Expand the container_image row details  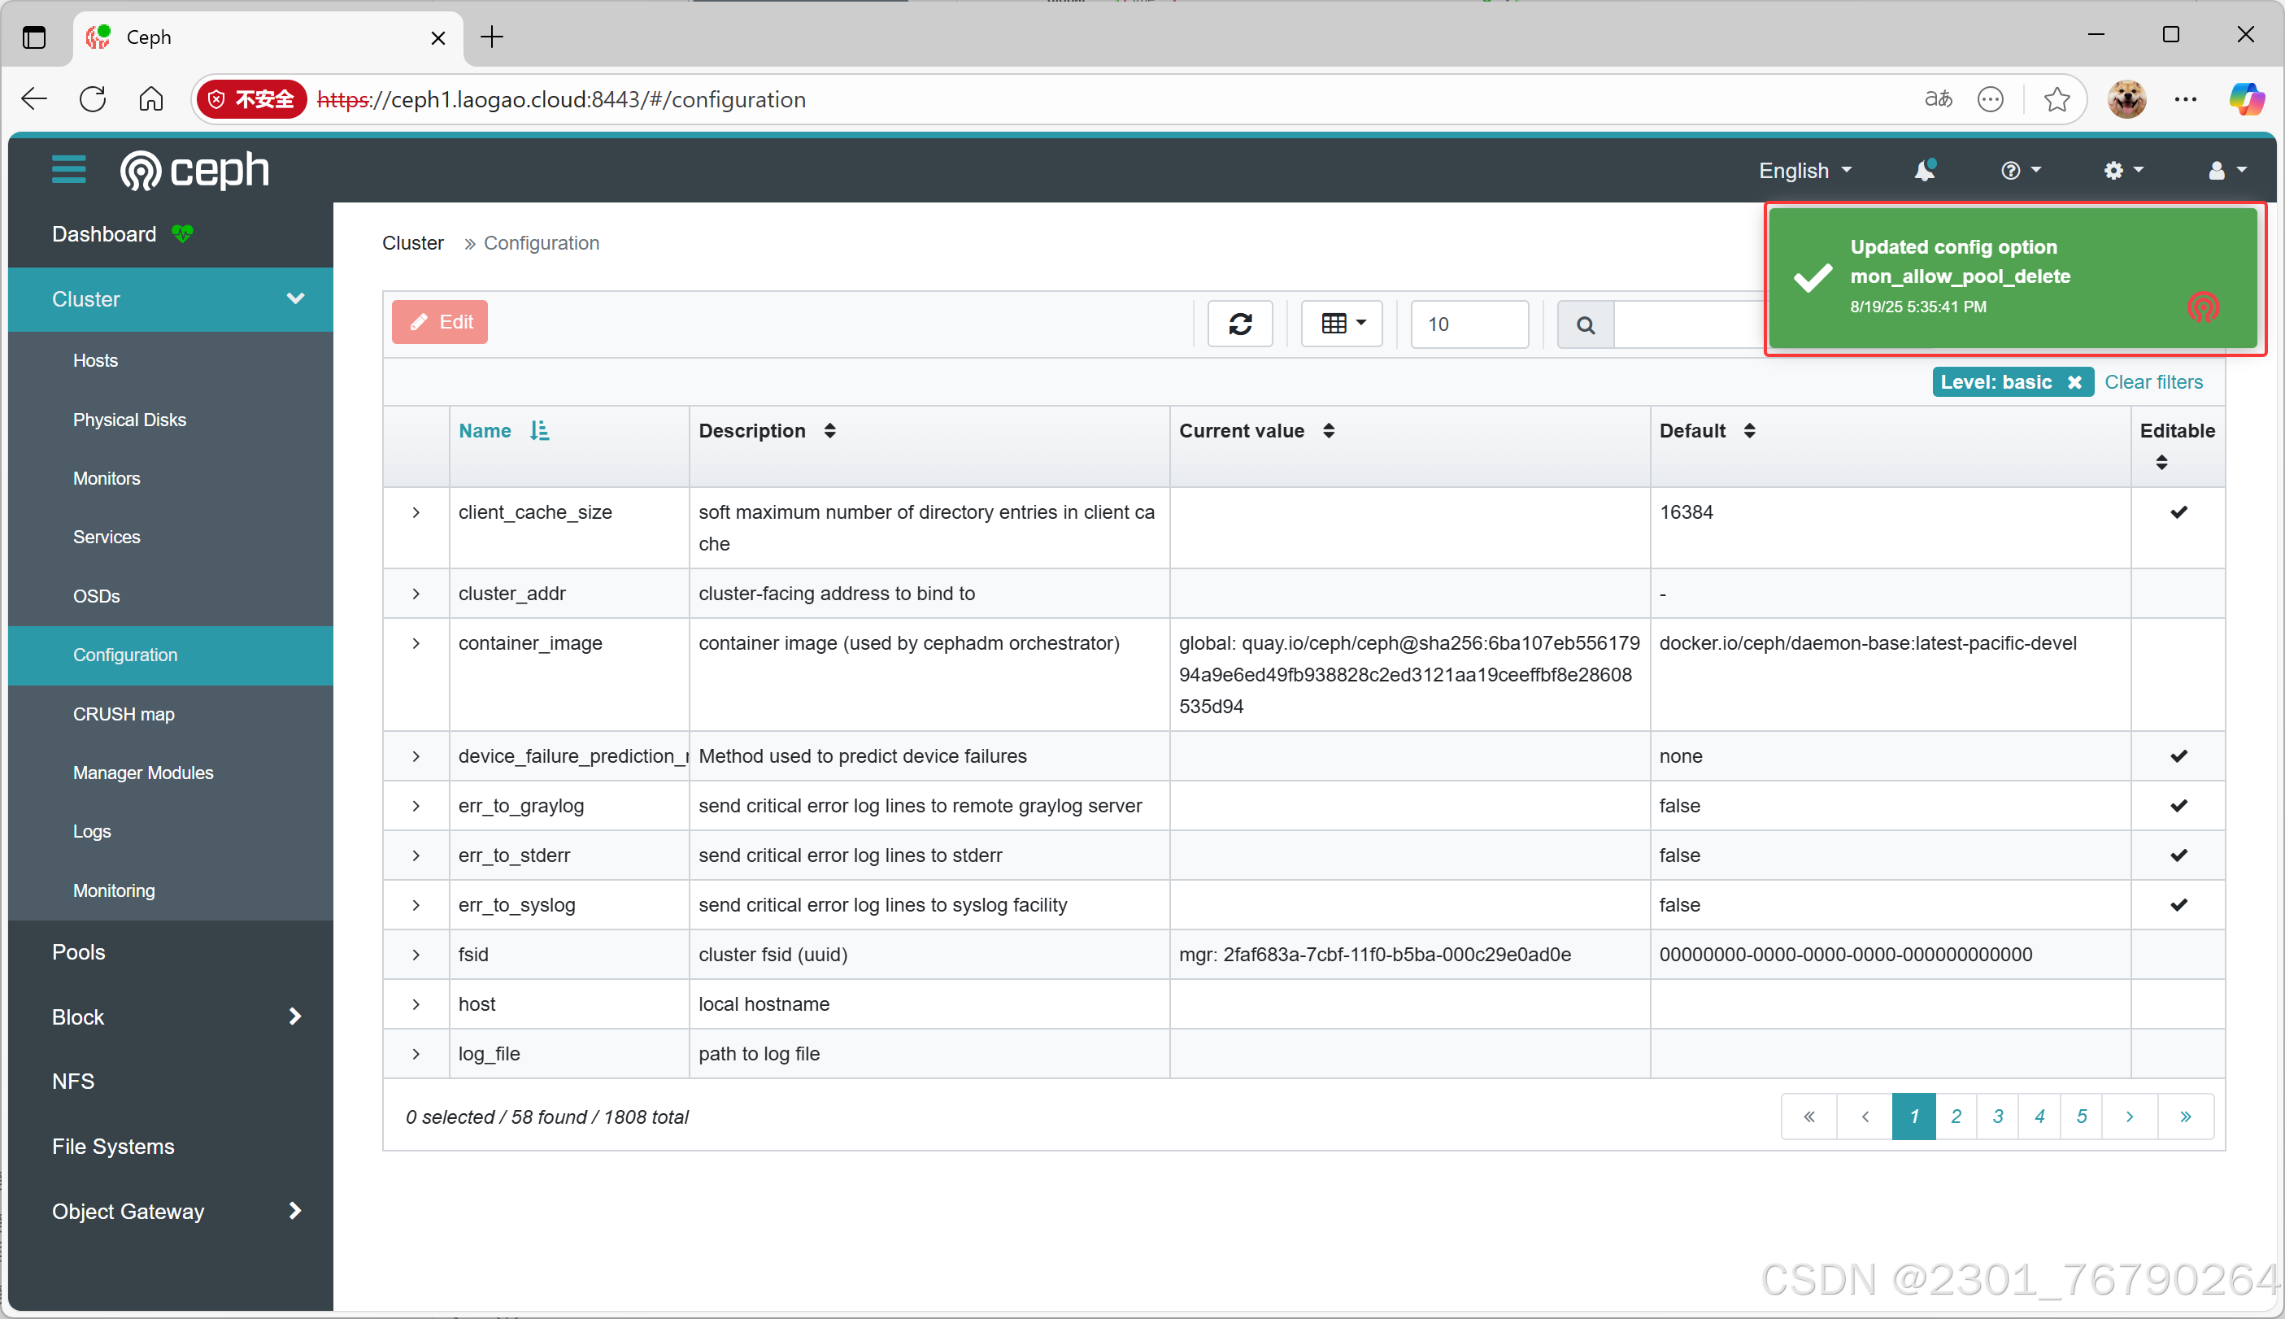(x=416, y=643)
